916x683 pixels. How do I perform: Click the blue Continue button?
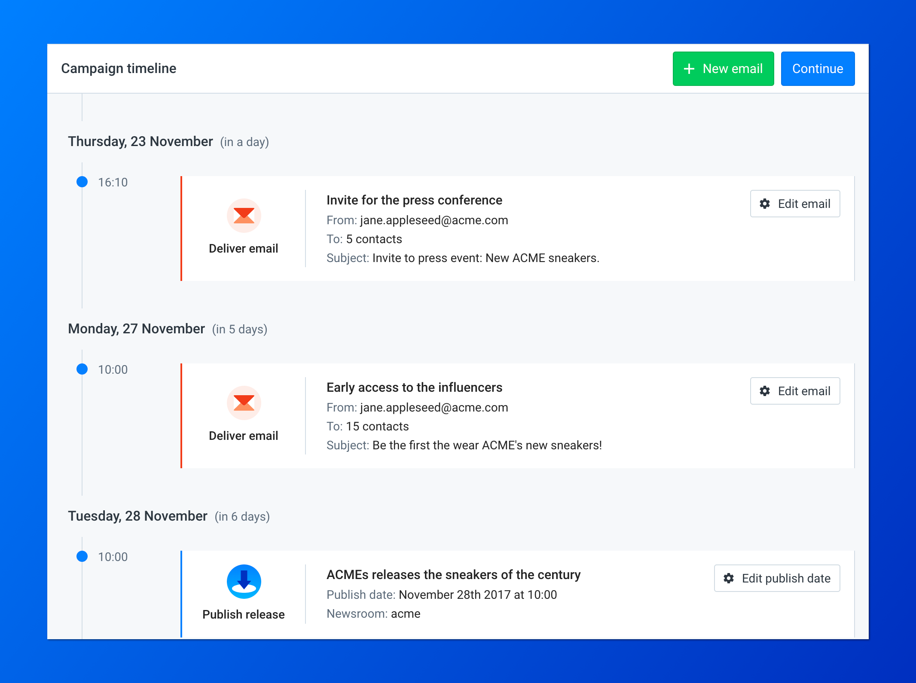818,69
